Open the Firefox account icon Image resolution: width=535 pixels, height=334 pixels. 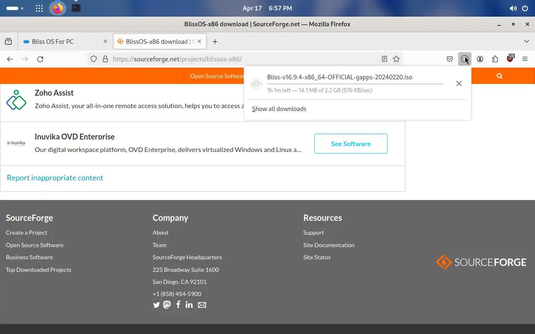coord(480,59)
